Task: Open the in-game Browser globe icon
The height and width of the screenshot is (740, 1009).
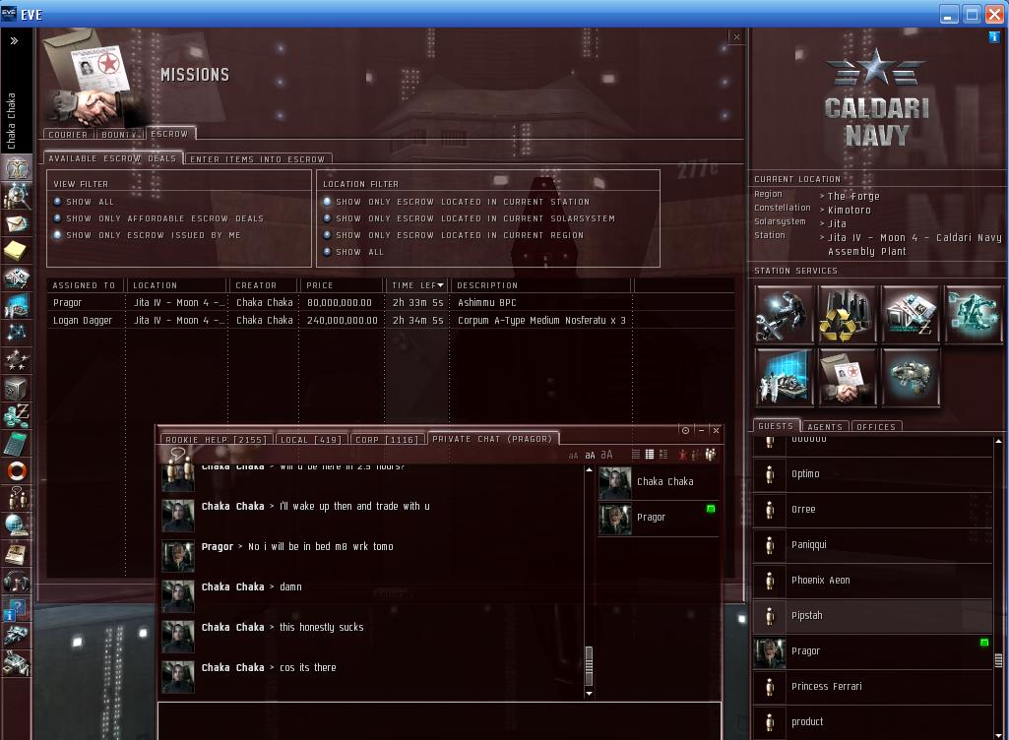Action: (x=17, y=526)
